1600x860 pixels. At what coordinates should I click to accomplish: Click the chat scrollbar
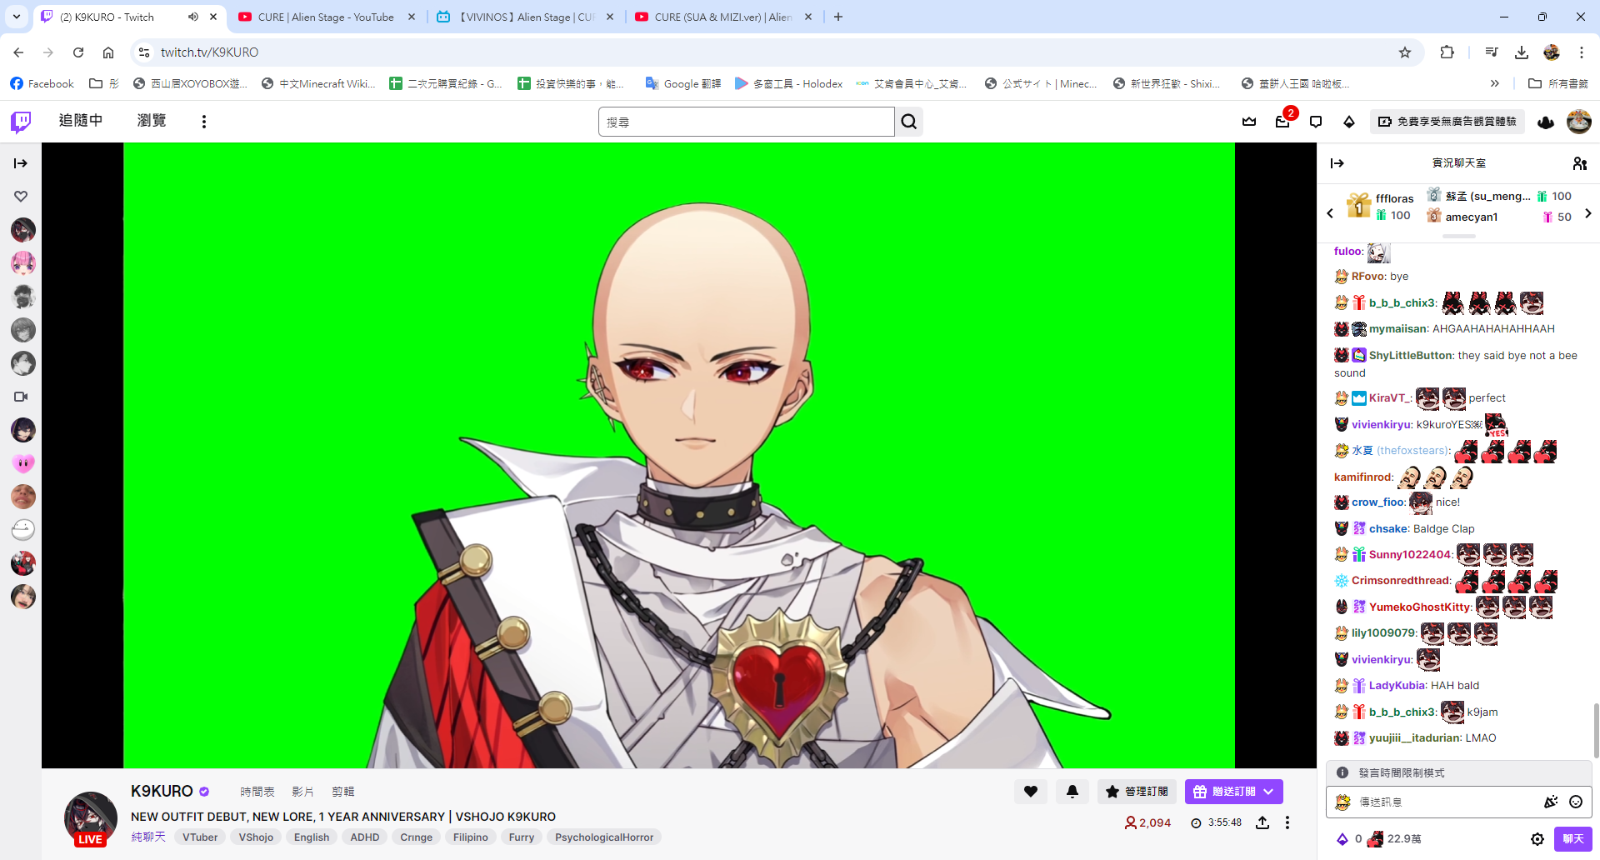pyautogui.click(x=1597, y=730)
